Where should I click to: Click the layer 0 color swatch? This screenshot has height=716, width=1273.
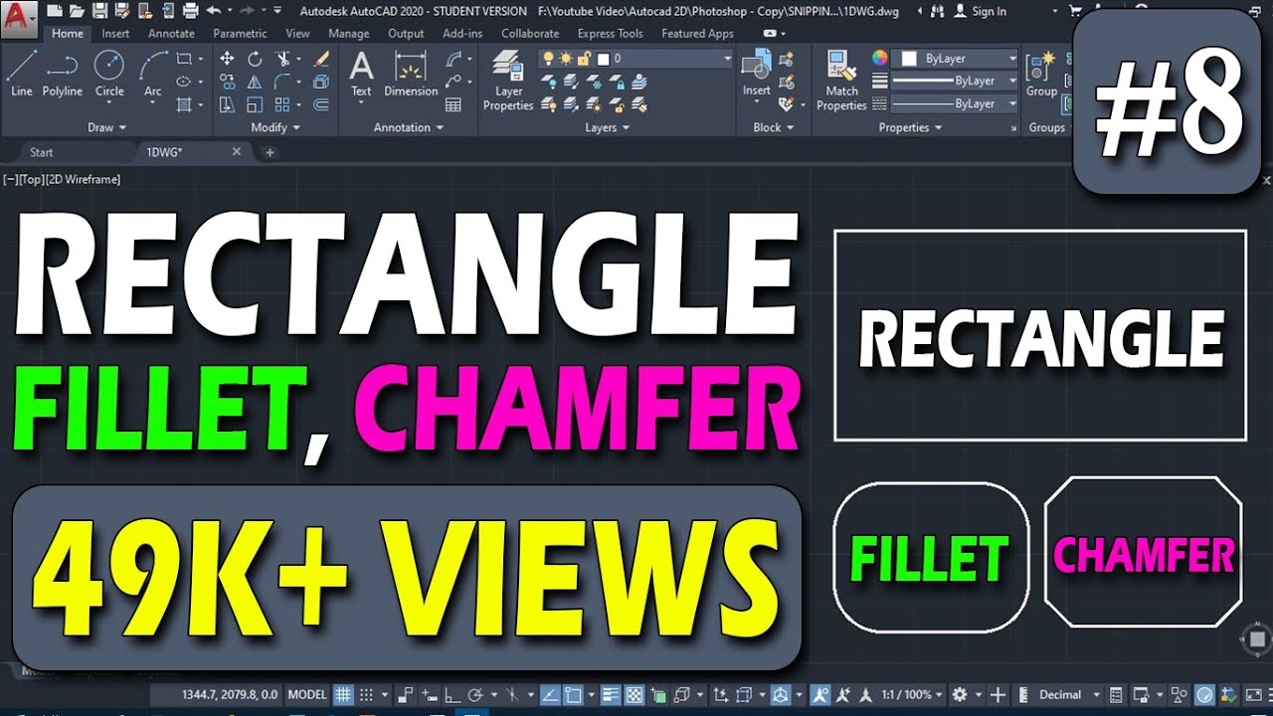pos(603,60)
